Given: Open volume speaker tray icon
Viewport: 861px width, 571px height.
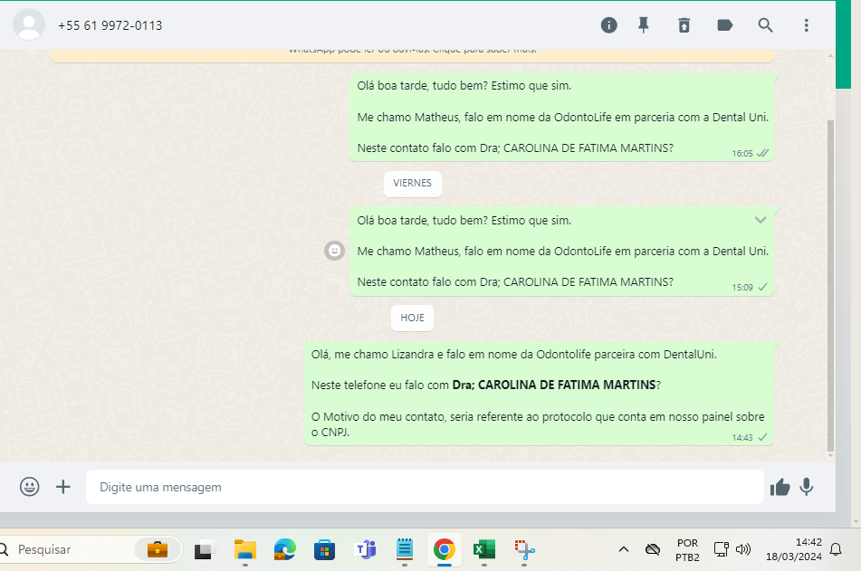Looking at the screenshot, I should [x=743, y=549].
